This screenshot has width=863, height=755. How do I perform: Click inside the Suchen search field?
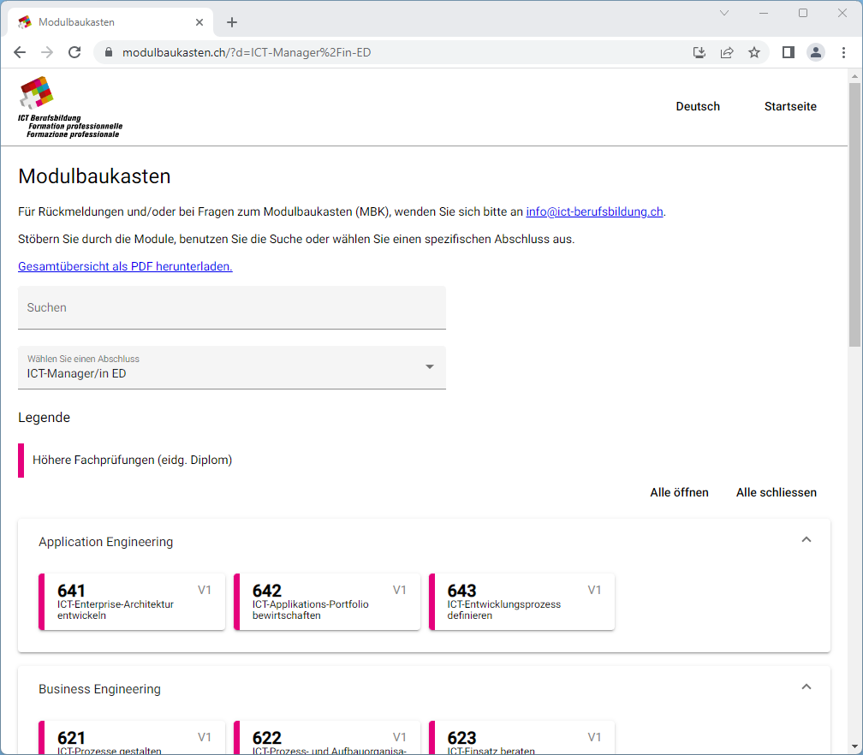tap(231, 307)
